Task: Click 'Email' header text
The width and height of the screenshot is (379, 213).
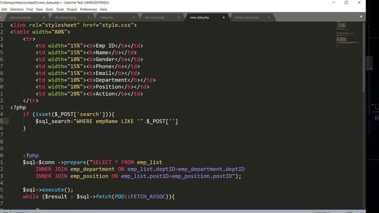Action: pos(104,73)
